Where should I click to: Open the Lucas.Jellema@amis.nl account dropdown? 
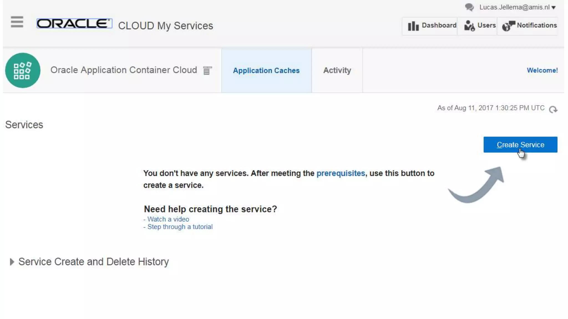[517, 7]
